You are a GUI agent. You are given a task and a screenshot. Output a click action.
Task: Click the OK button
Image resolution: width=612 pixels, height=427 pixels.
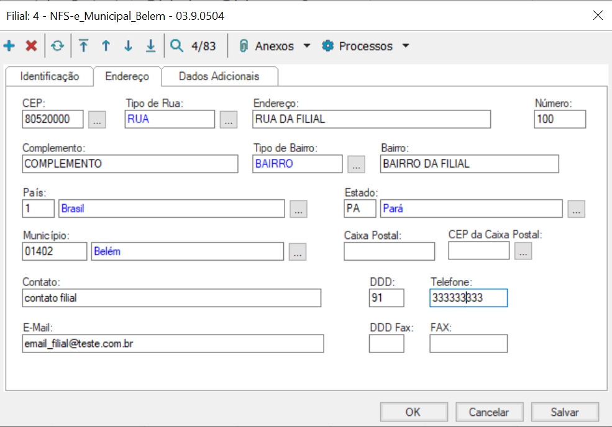pyautogui.click(x=414, y=412)
